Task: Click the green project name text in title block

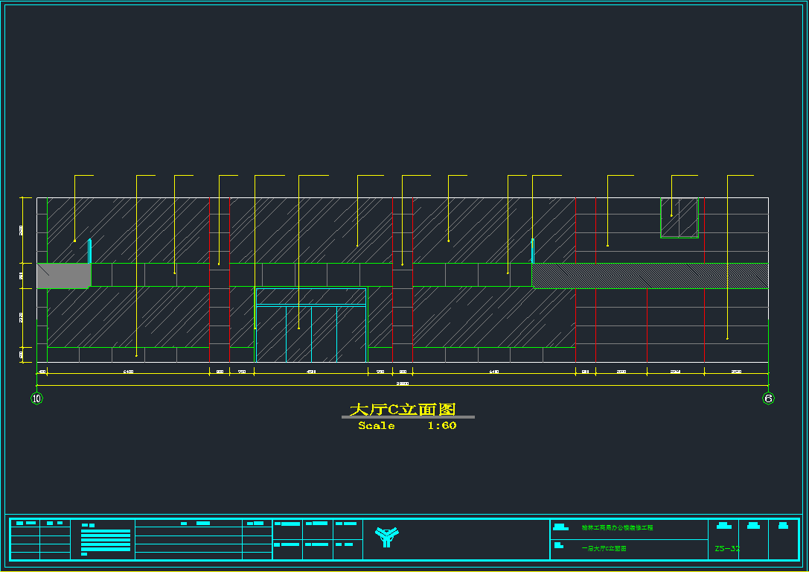Action: click(x=617, y=527)
